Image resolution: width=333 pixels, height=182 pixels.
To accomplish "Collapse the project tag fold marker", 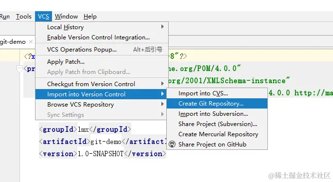I will [x=19, y=69].
